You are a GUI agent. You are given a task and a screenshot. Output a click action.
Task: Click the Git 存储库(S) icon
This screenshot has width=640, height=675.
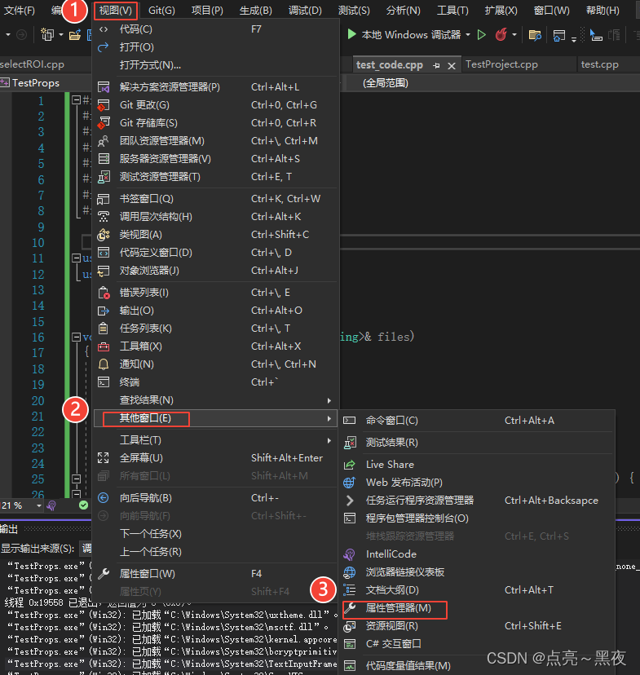[104, 123]
